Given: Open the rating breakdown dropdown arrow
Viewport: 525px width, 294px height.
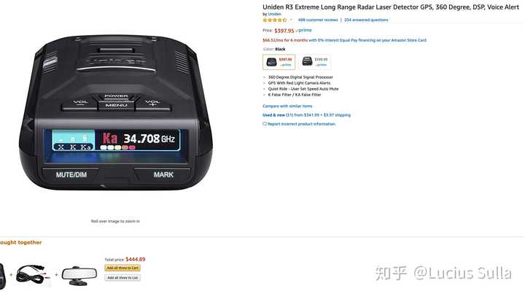Looking at the screenshot, I should (x=291, y=20).
